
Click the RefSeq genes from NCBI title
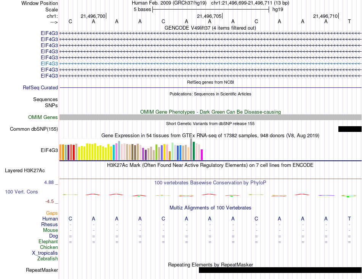point(210,82)
